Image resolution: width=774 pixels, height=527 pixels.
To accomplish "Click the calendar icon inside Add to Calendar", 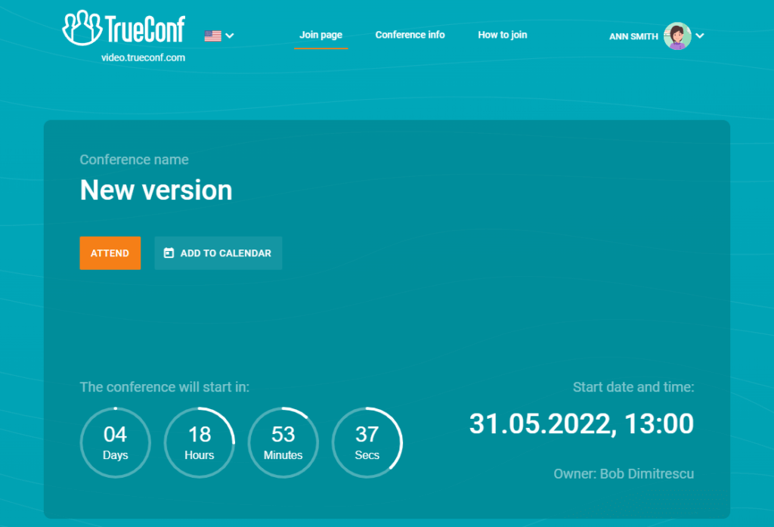I will click(x=168, y=253).
